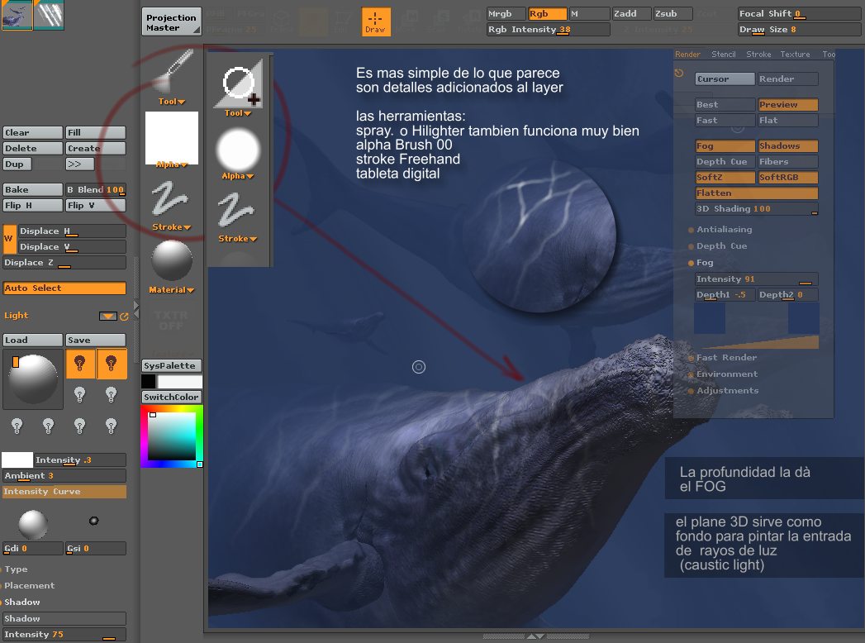The image size is (865, 643).
Task: Click the spray brush Tool icon
Action: click(x=172, y=72)
